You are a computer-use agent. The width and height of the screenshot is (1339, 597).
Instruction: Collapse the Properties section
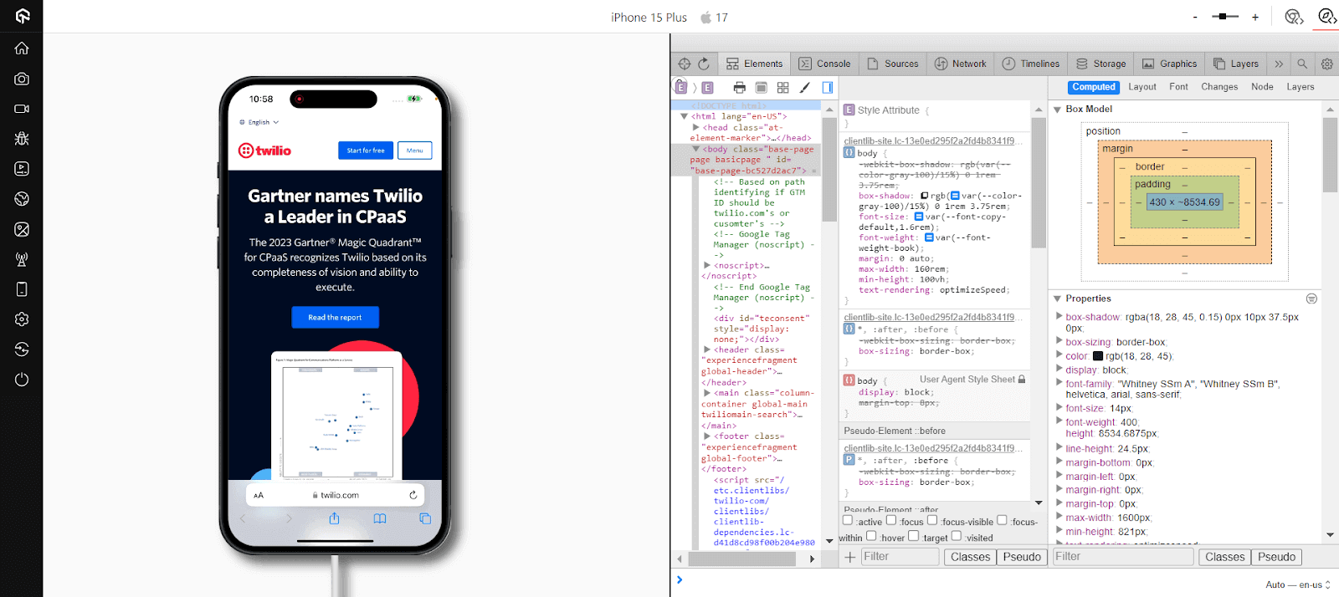pyautogui.click(x=1057, y=298)
